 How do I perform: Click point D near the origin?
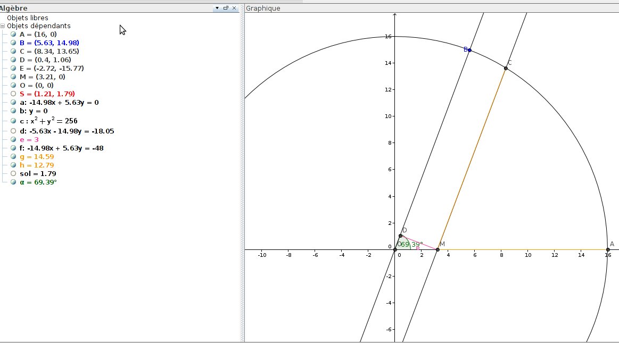point(400,236)
